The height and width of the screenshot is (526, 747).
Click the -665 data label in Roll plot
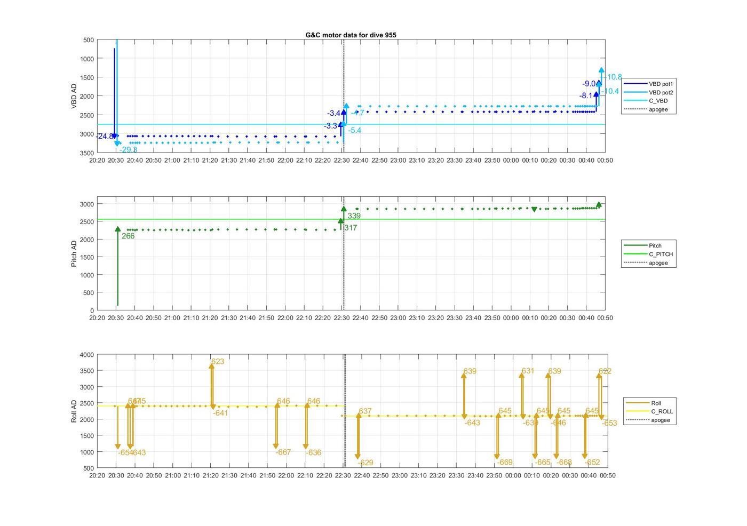pyautogui.click(x=543, y=463)
